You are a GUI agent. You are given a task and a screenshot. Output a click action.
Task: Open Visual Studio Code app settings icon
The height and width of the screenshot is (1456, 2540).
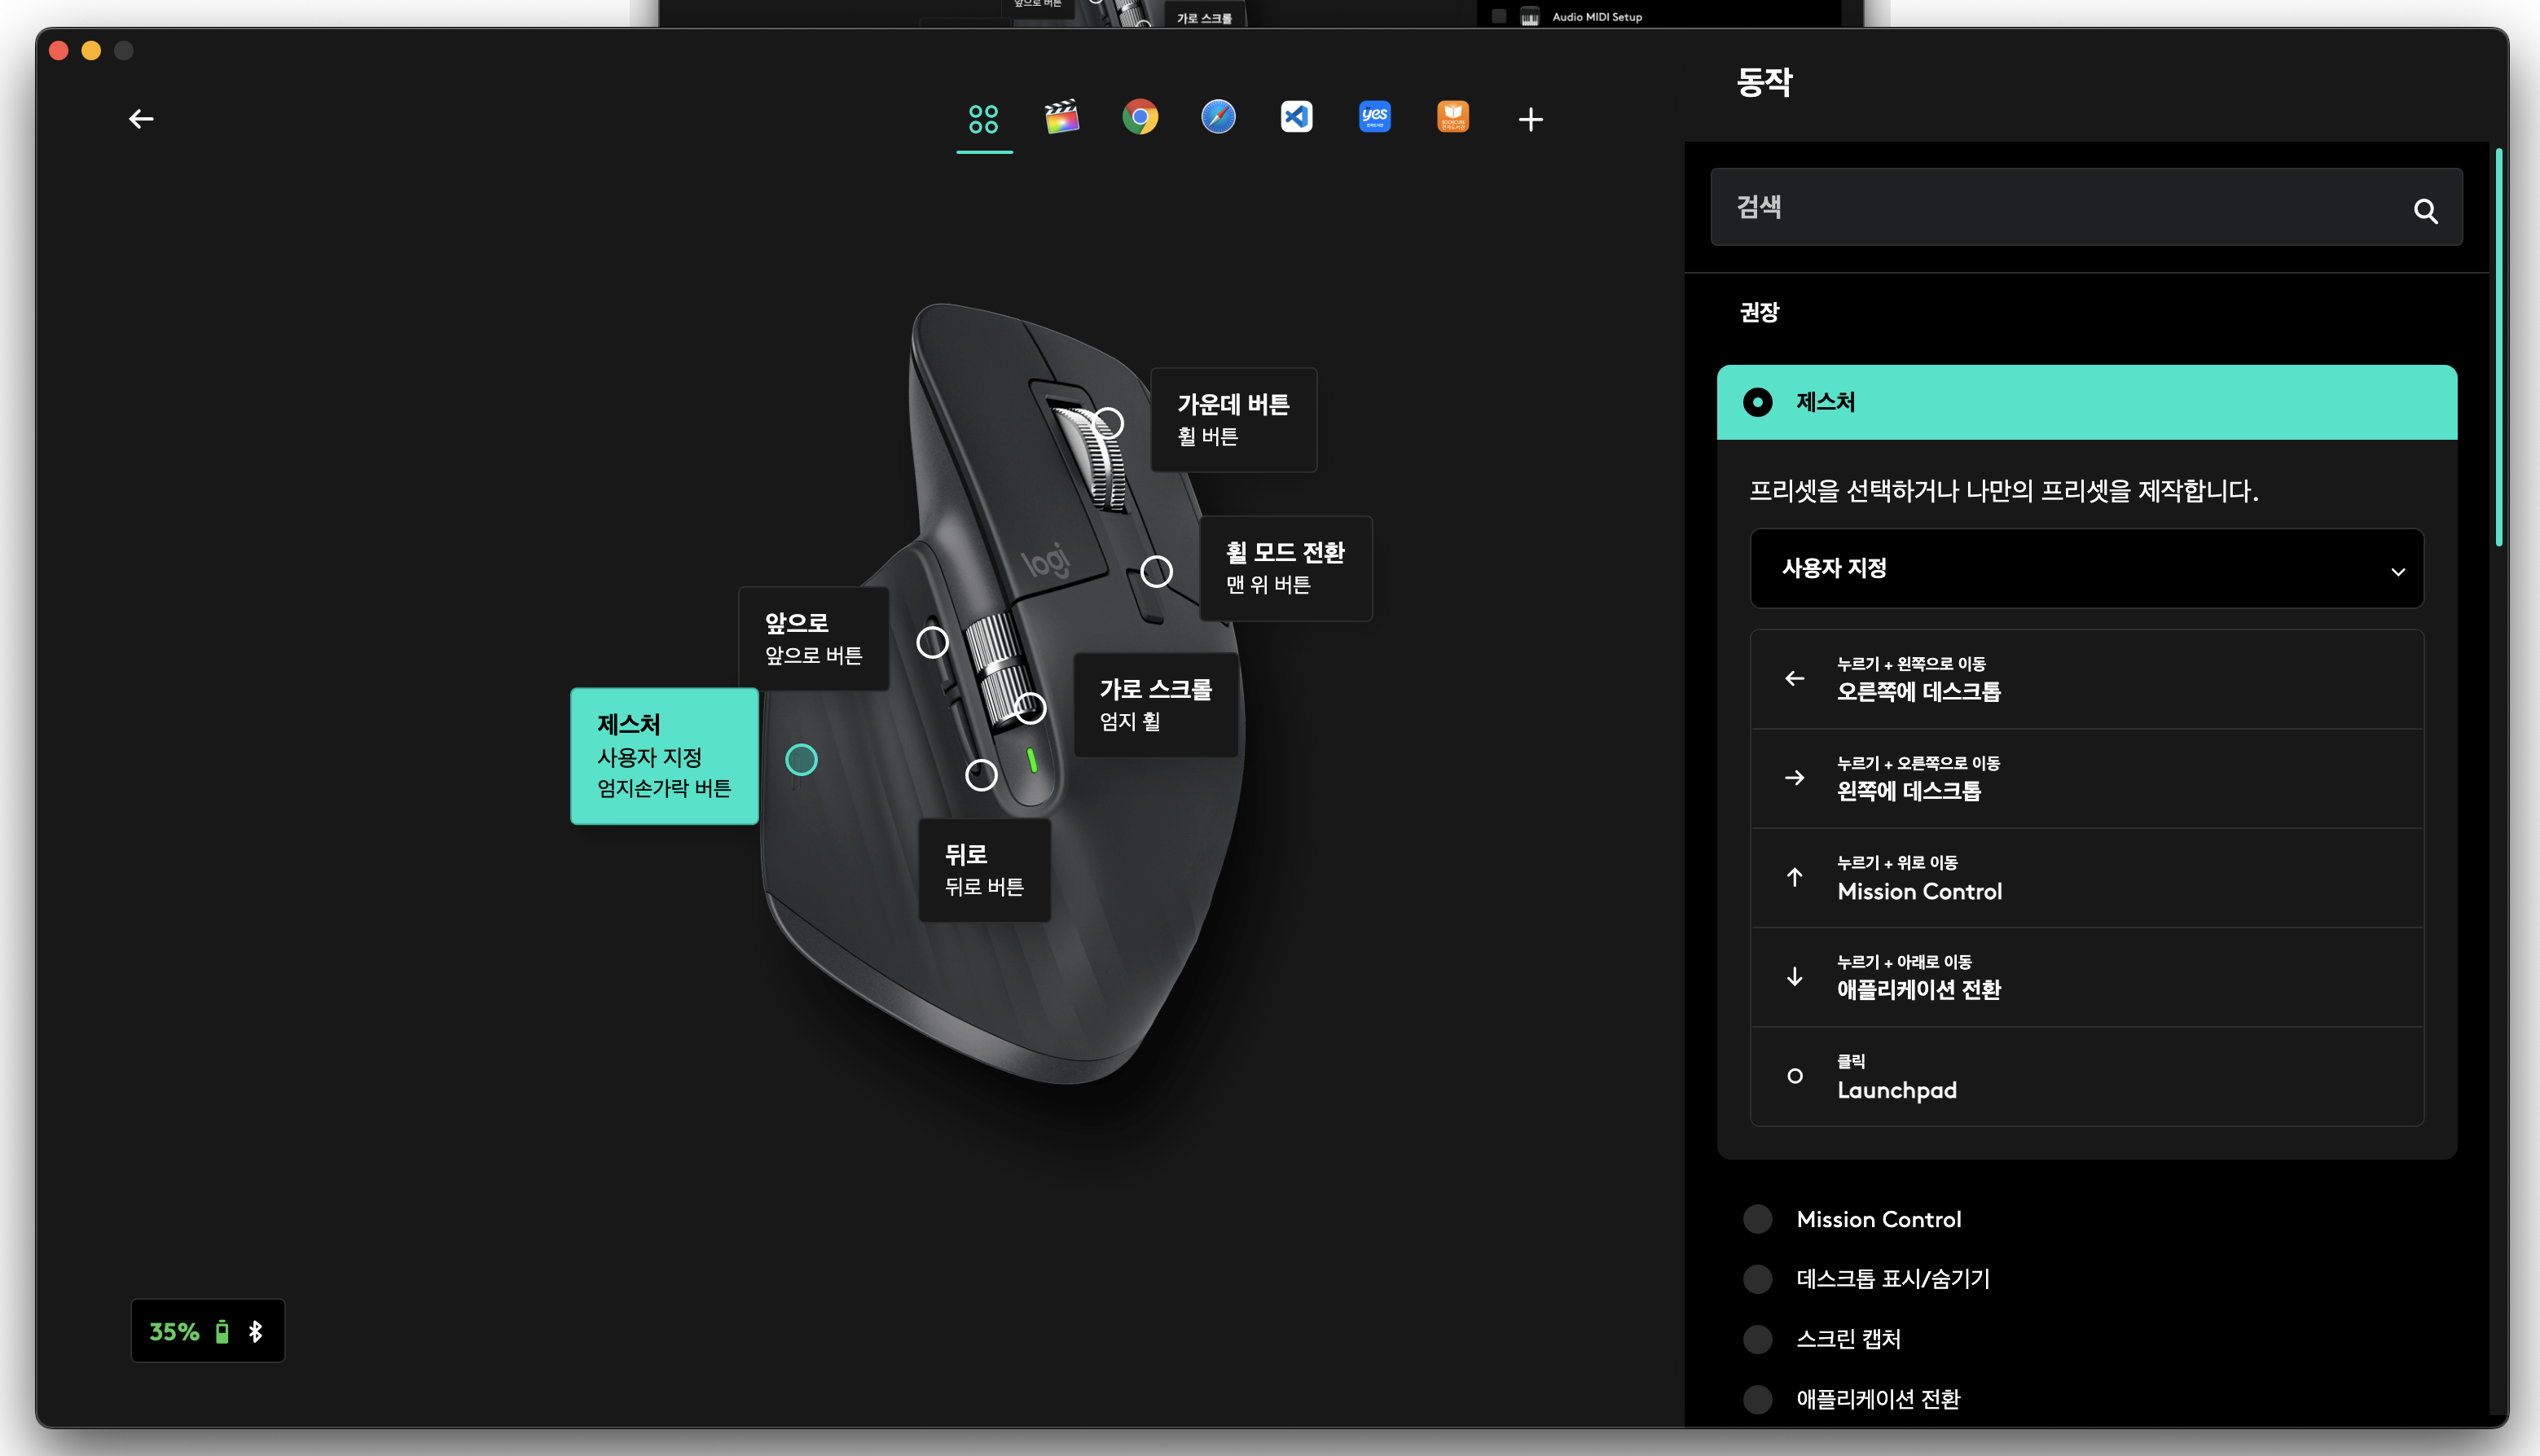[x=1295, y=117]
